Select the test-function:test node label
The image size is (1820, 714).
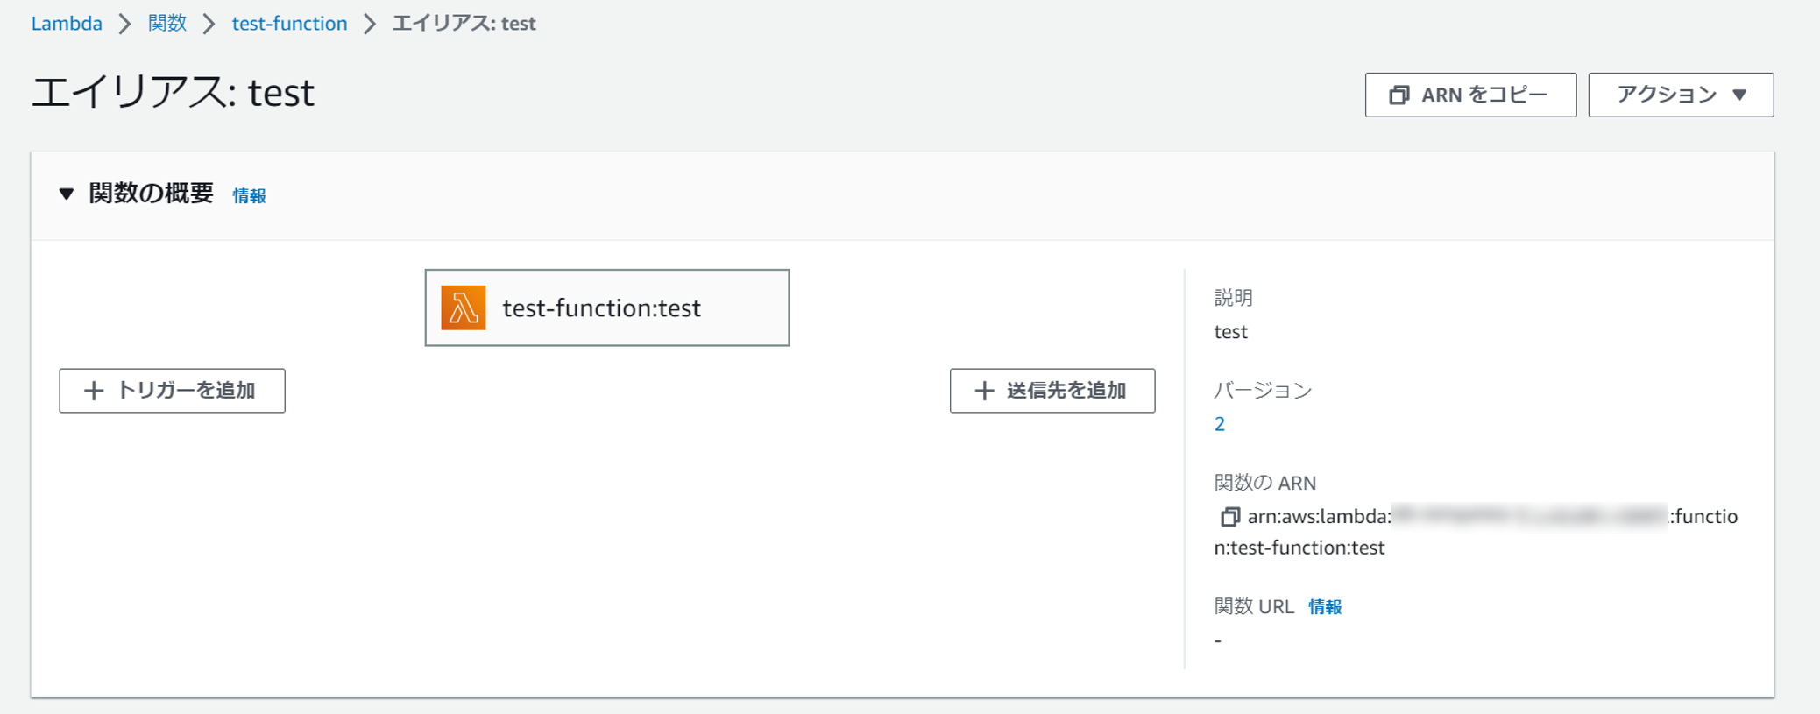coord(601,308)
